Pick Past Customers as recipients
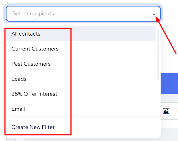 click(31, 64)
